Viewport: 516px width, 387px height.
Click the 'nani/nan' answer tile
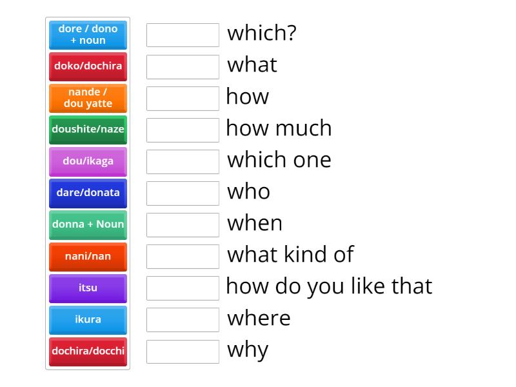[88, 256]
